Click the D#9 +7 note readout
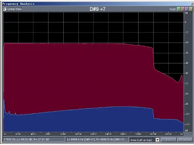 coord(97,9)
